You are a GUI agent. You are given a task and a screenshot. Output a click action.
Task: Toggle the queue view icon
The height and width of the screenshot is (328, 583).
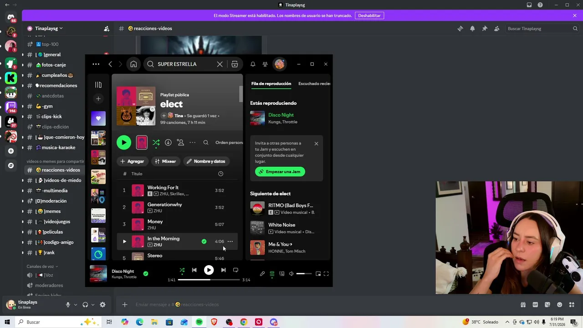click(x=272, y=274)
